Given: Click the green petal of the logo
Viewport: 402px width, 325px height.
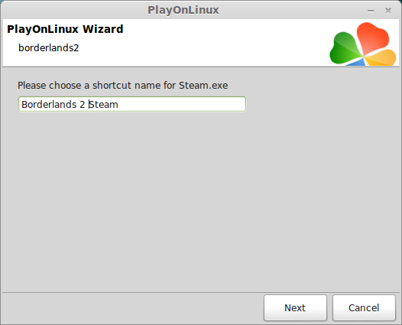Looking at the screenshot, I should tap(345, 49).
